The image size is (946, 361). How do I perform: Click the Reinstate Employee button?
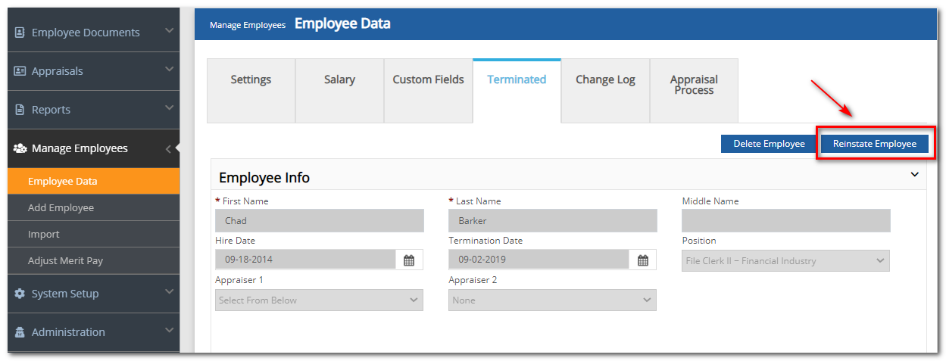tap(875, 144)
